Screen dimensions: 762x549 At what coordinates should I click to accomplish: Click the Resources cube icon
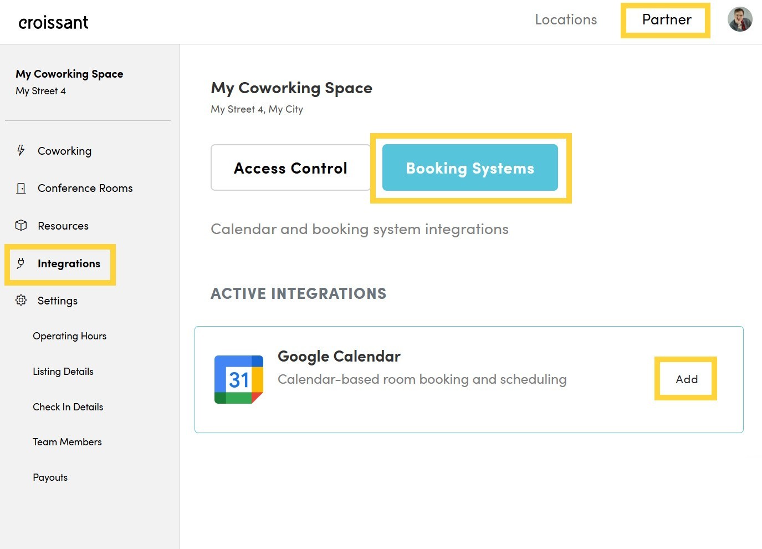[21, 225]
